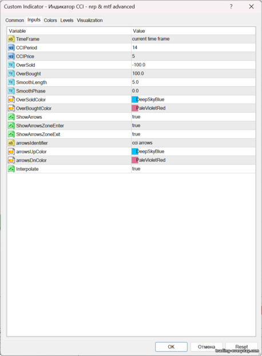The height and width of the screenshot is (356, 262).
Task: Click the color-type icon beside OverBoughtColor
Action: coord(11,109)
